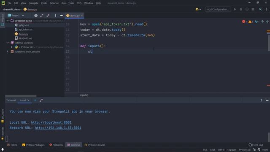Click the inputs() breadcrumb below the editor
Image resolution: width=270 pixels, height=152 pixels.
click(84, 95)
